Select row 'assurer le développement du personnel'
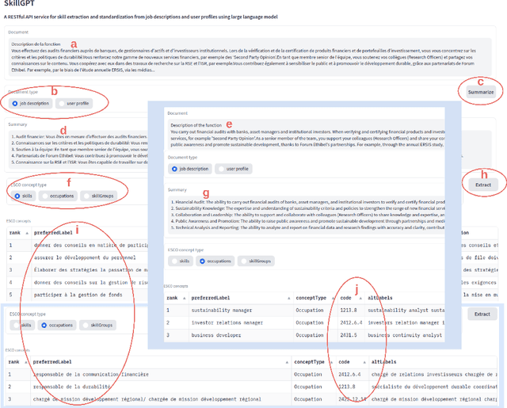 [x=78, y=257]
